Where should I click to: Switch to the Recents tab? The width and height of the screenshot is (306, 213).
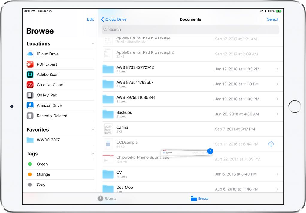[107, 198]
